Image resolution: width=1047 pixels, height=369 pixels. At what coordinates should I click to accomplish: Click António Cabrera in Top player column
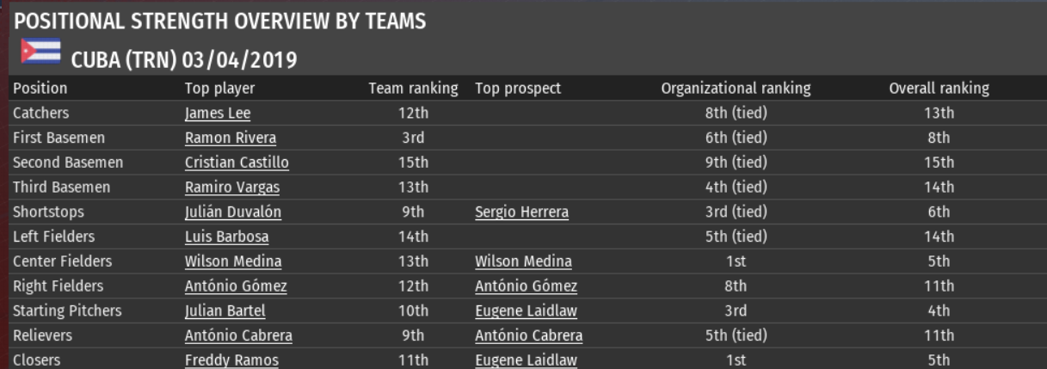(x=238, y=336)
